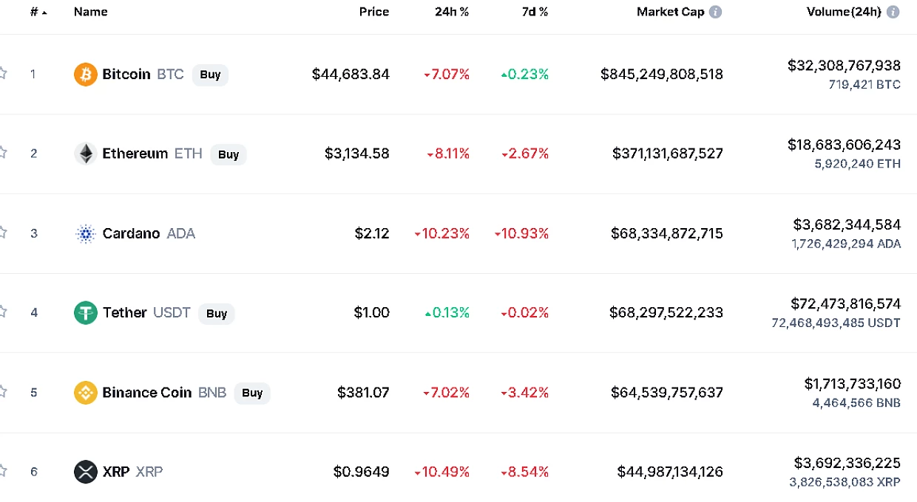Click the XRP logo icon
The image size is (917, 502).
[86, 472]
